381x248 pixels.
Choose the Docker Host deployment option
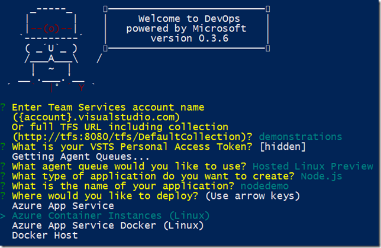tap(45, 236)
